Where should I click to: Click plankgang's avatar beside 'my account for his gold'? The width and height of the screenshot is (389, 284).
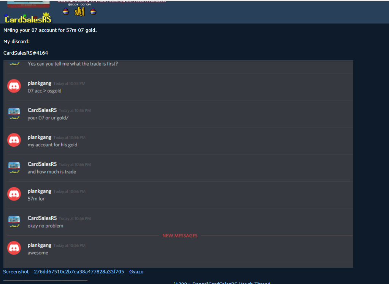(14, 140)
